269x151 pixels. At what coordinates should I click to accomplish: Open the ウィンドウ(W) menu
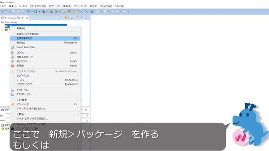(106, 6)
